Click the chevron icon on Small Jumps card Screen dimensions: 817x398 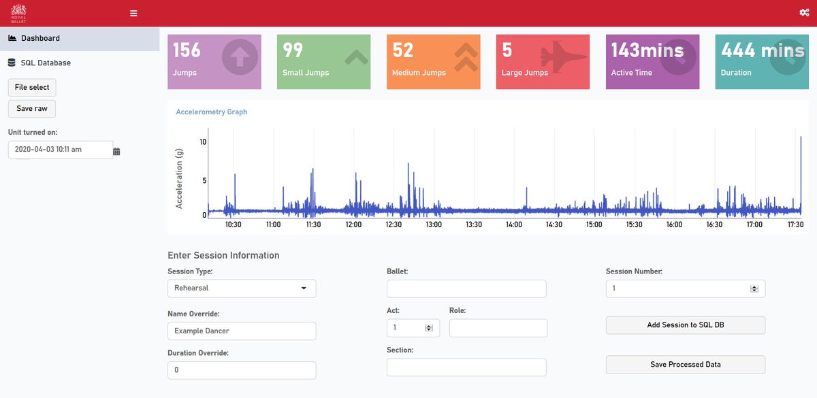point(356,57)
